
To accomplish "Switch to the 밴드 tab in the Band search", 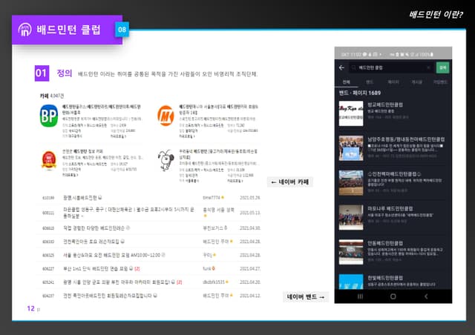I will coord(370,82).
